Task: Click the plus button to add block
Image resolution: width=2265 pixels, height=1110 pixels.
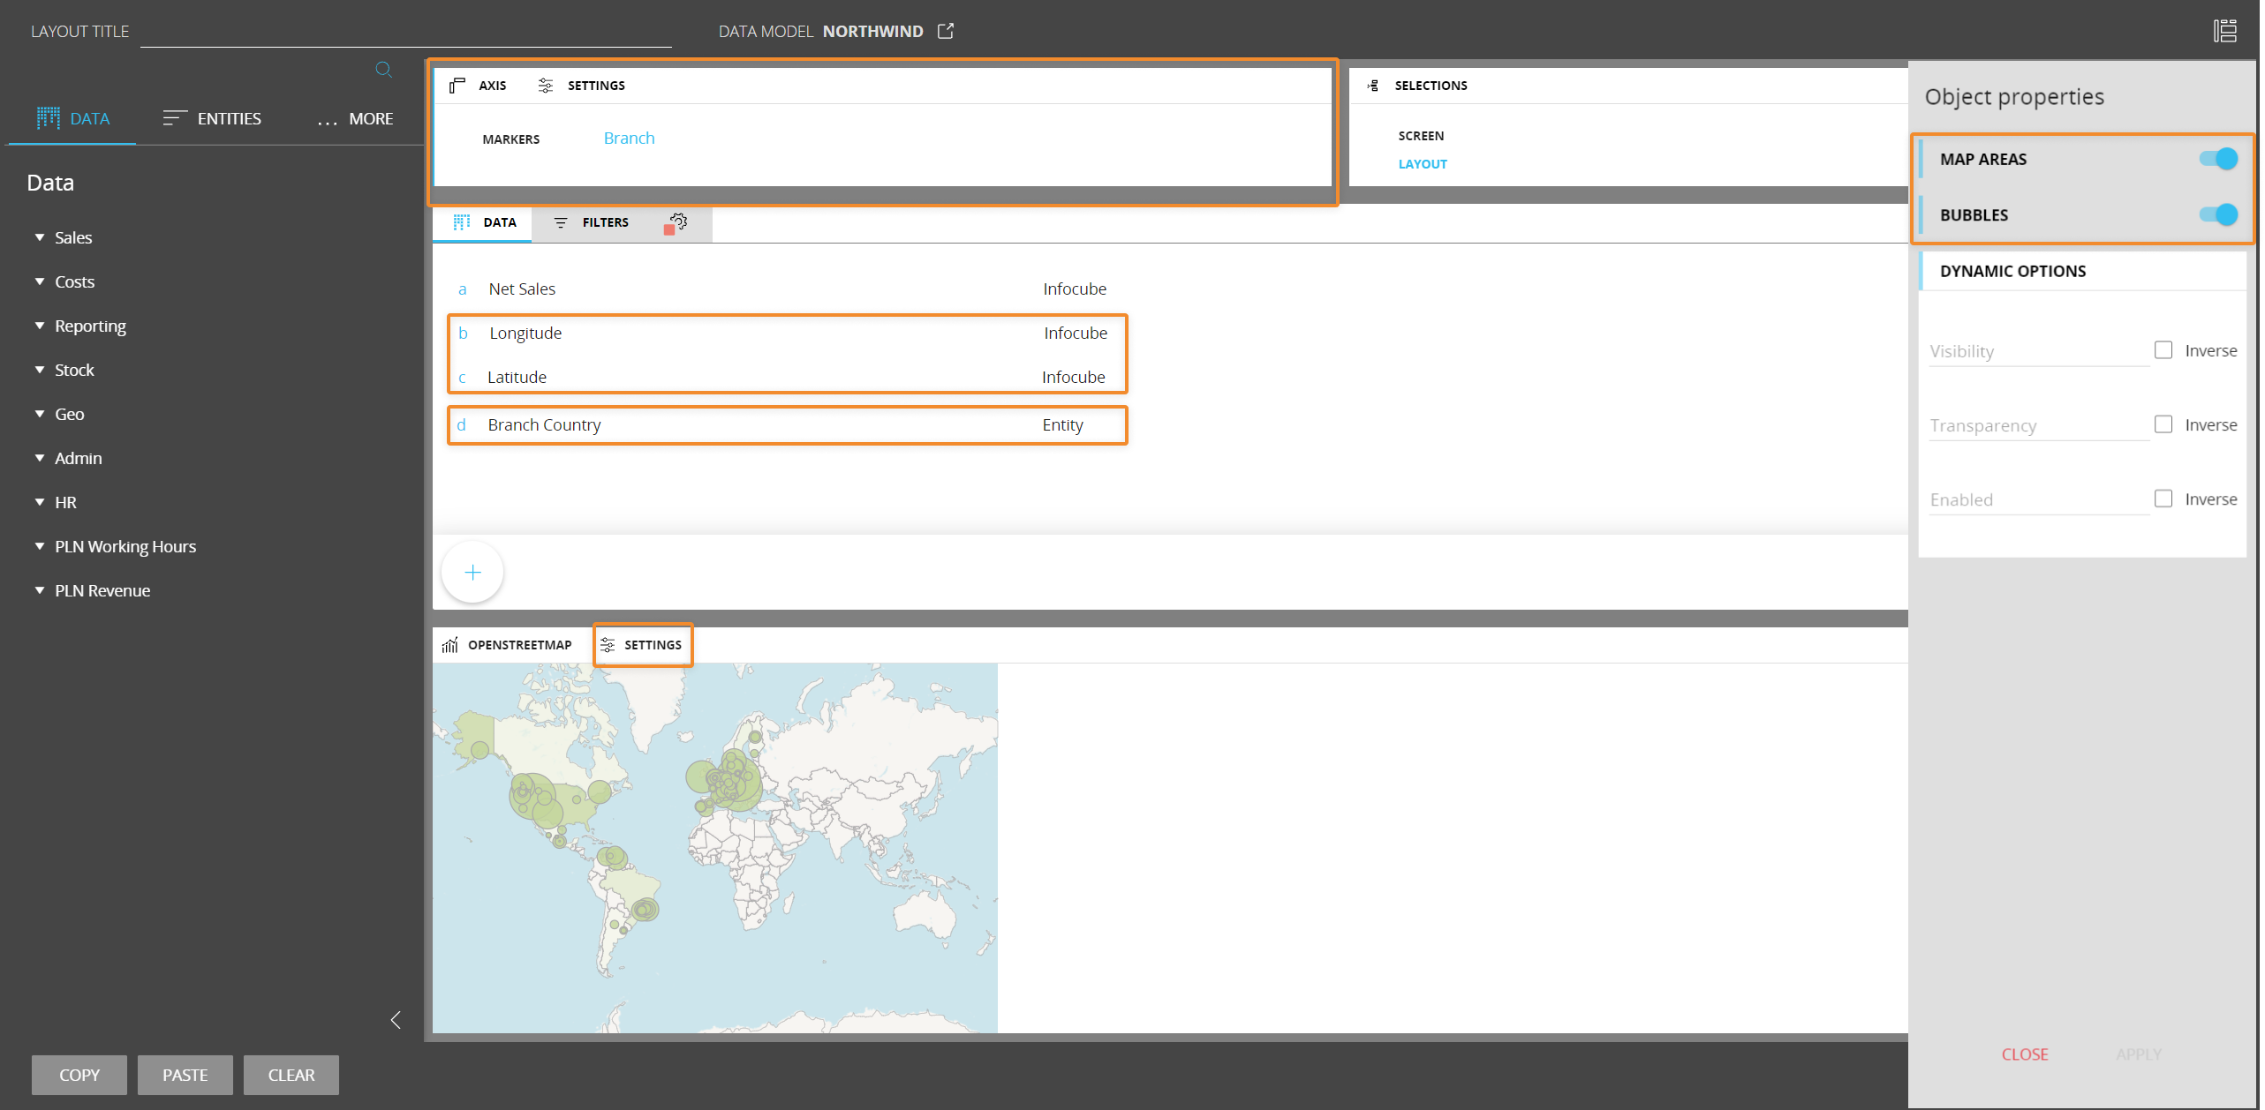Action: [472, 573]
